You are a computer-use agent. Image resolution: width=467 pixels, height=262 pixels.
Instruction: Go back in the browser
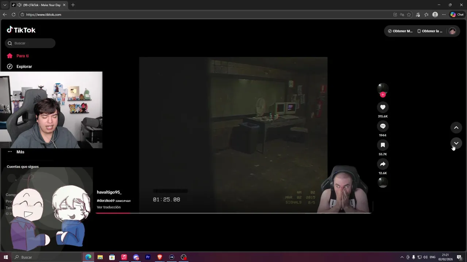tap(5, 15)
